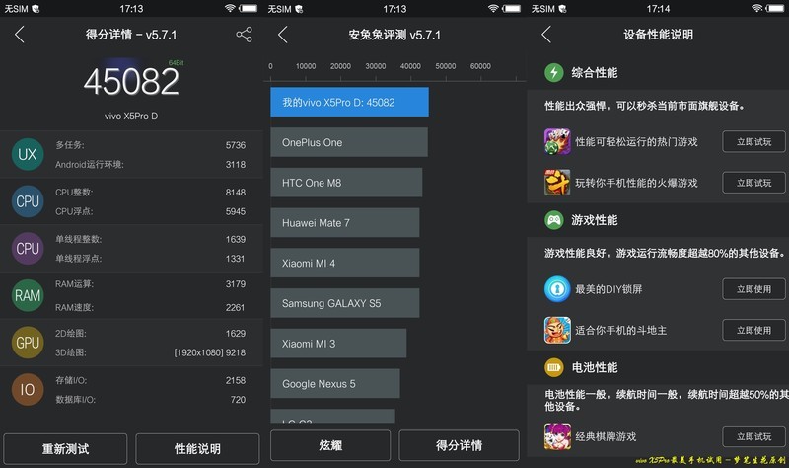
Task: Tap Wi-Fi icon in first phone status bar
Action: click(x=230, y=8)
